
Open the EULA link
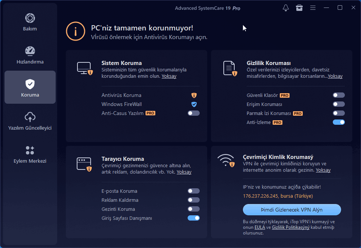coord(260,227)
